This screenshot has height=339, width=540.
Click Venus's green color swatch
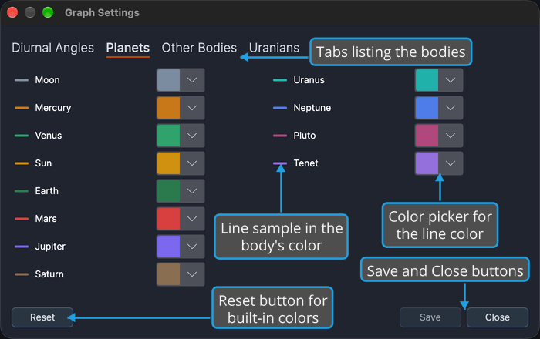click(168, 136)
